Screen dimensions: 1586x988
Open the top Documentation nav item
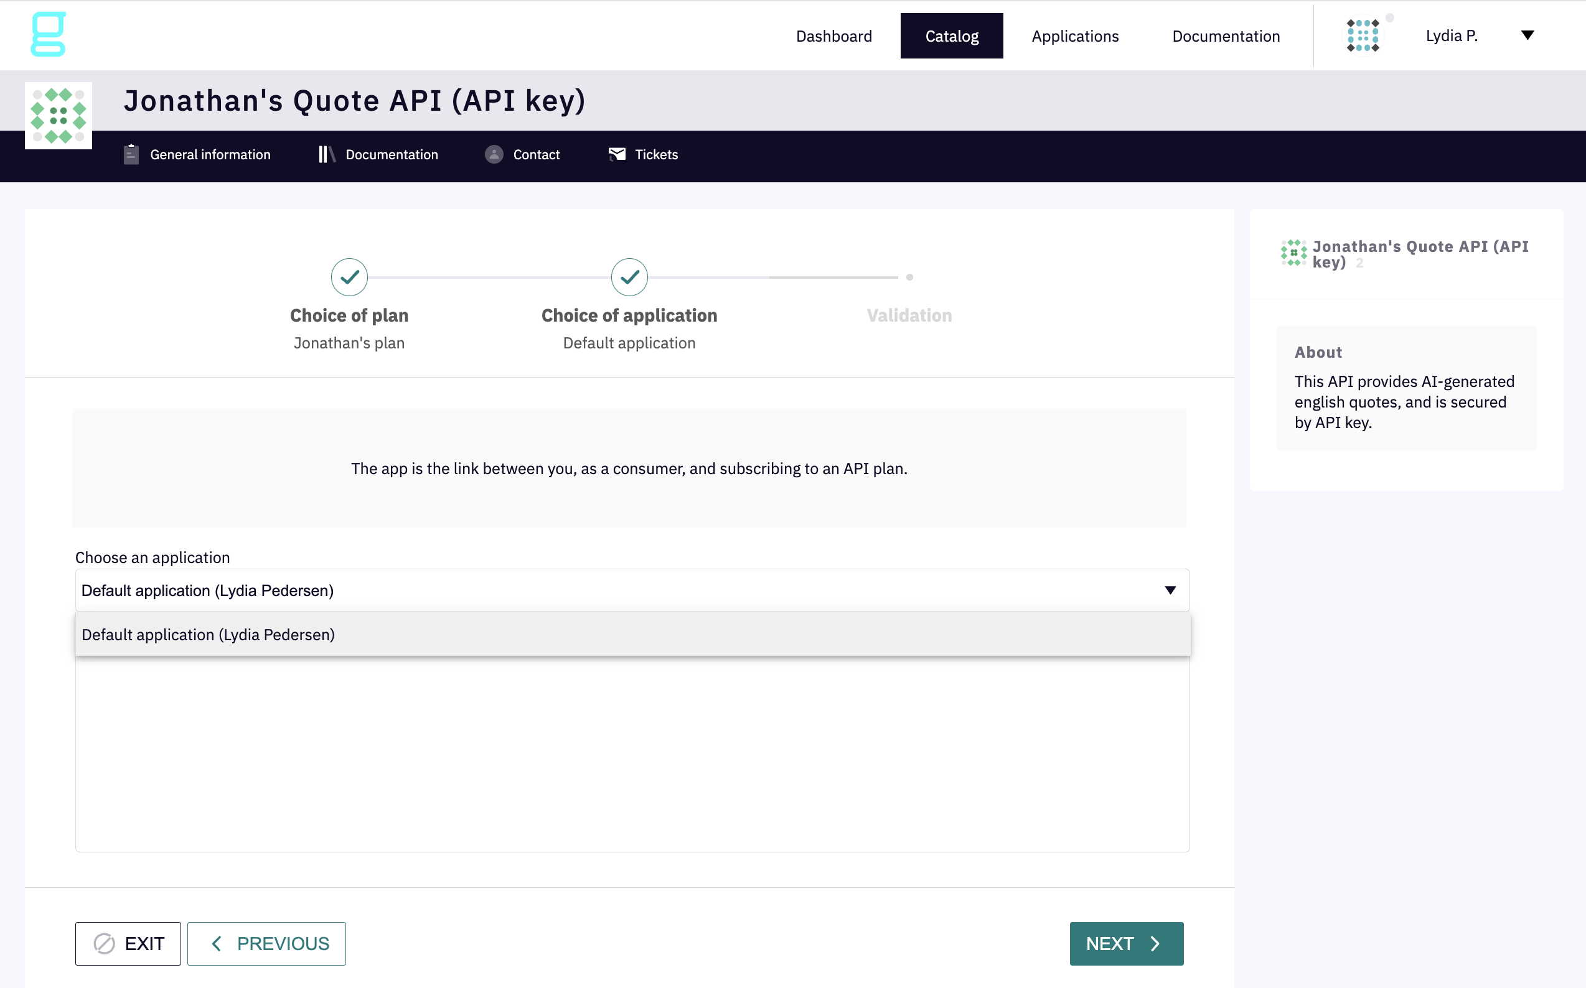coord(1225,36)
